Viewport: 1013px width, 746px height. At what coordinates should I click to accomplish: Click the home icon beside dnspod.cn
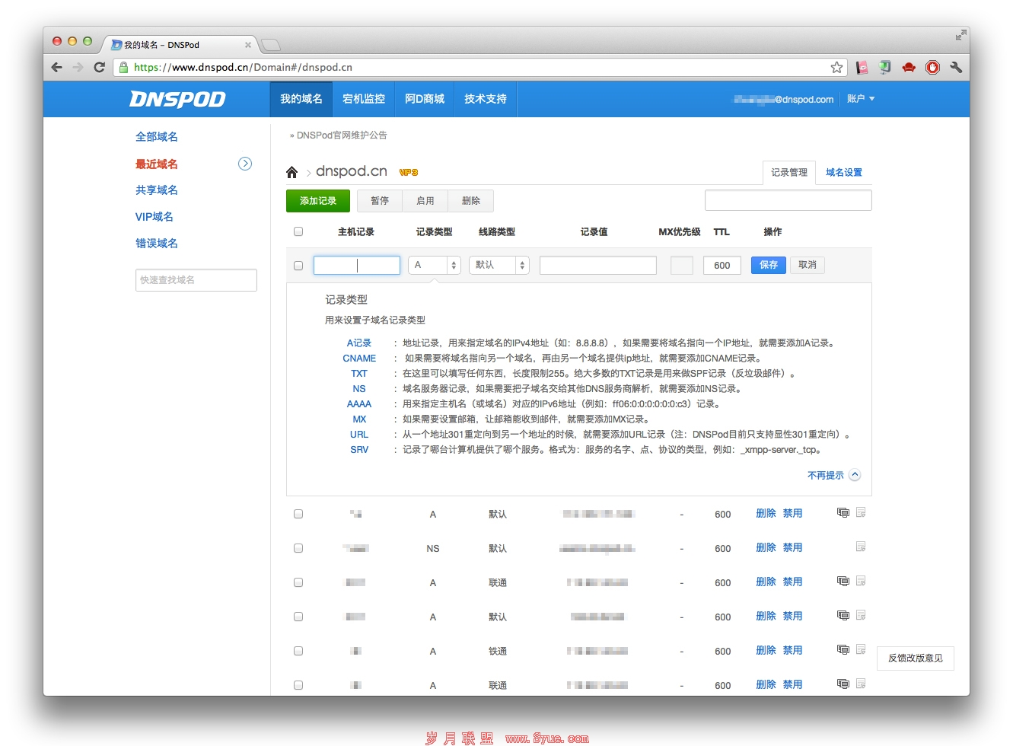click(x=291, y=172)
